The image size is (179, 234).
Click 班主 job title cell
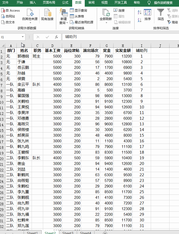(x=37, y=56)
